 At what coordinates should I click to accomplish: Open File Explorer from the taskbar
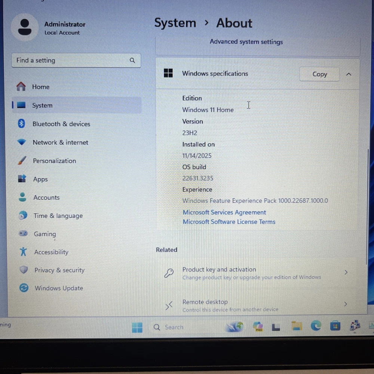pyautogui.click(x=297, y=327)
